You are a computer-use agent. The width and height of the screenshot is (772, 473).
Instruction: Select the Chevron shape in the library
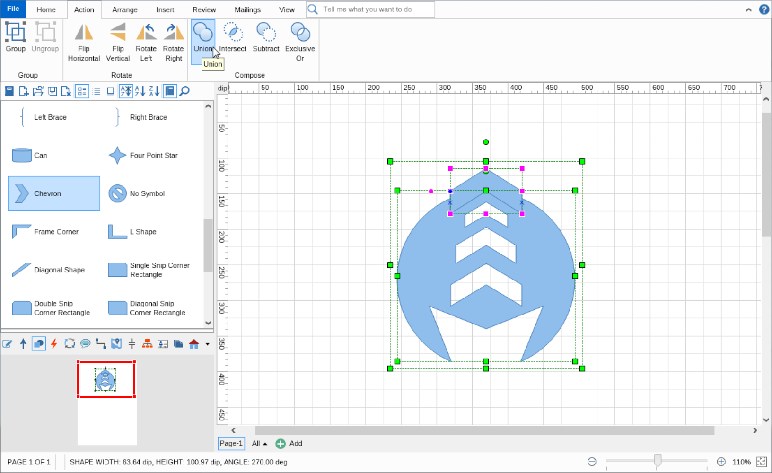(53, 193)
